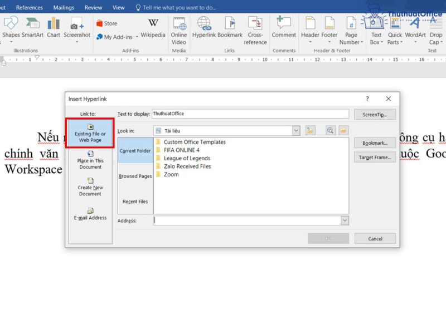The image size is (446, 334).
Task: Click the Browse the Web icon in the dialog
Action: pos(331,130)
